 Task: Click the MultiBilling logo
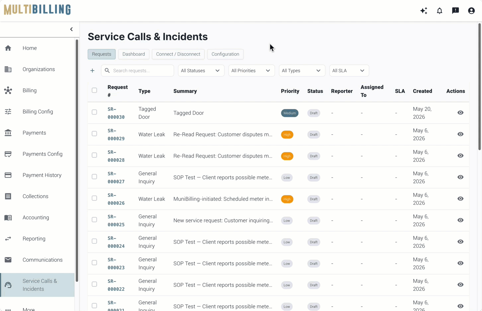tap(37, 10)
